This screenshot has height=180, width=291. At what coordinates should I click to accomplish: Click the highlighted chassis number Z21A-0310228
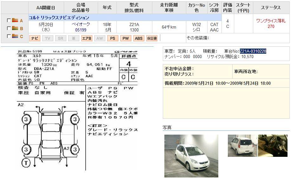pyautogui.click(x=253, y=51)
